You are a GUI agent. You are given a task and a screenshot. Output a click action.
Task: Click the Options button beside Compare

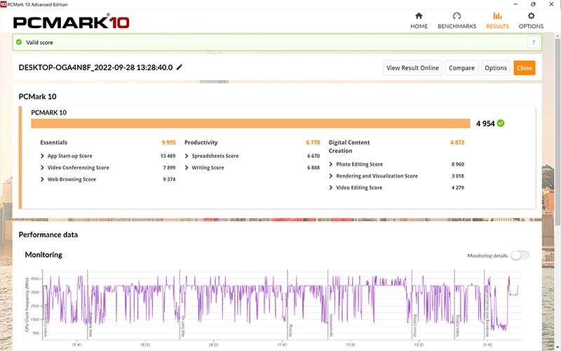point(496,68)
